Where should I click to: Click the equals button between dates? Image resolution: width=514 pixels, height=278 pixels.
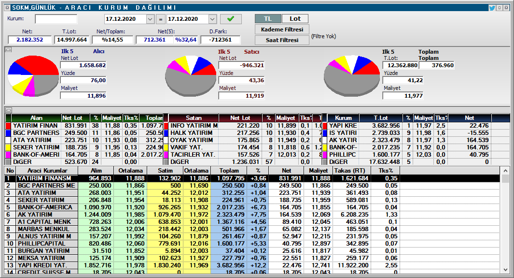[161, 19]
